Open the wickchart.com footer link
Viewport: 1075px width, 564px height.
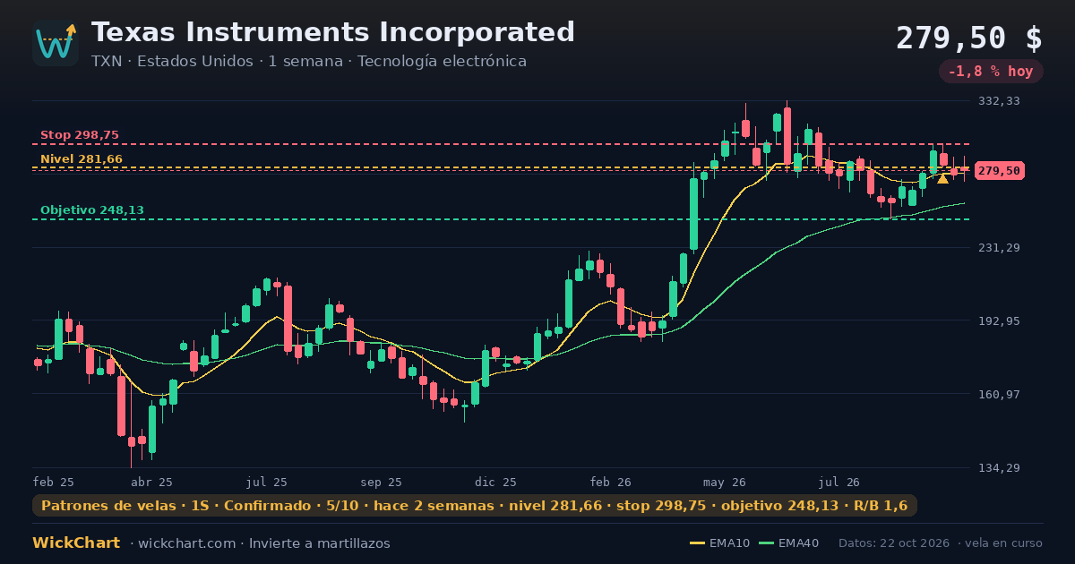coord(187,543)
